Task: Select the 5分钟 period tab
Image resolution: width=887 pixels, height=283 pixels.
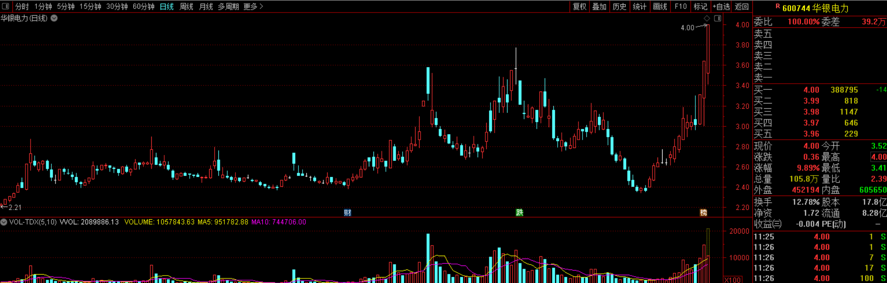Action: (66, 6)
